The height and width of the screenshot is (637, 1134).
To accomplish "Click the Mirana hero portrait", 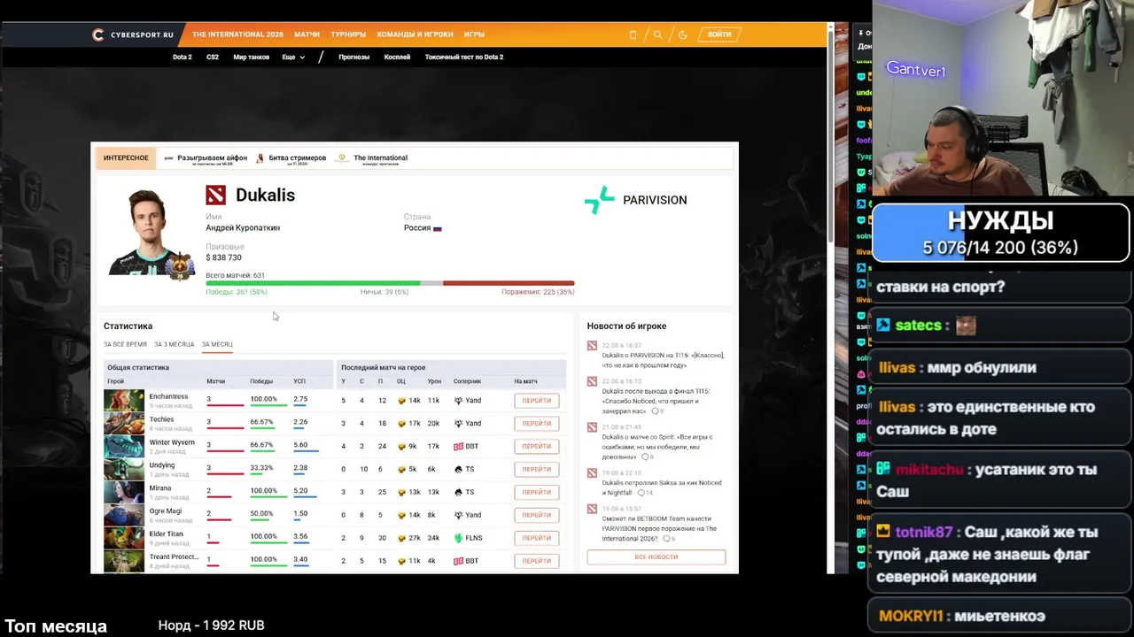I will (124, 492).
